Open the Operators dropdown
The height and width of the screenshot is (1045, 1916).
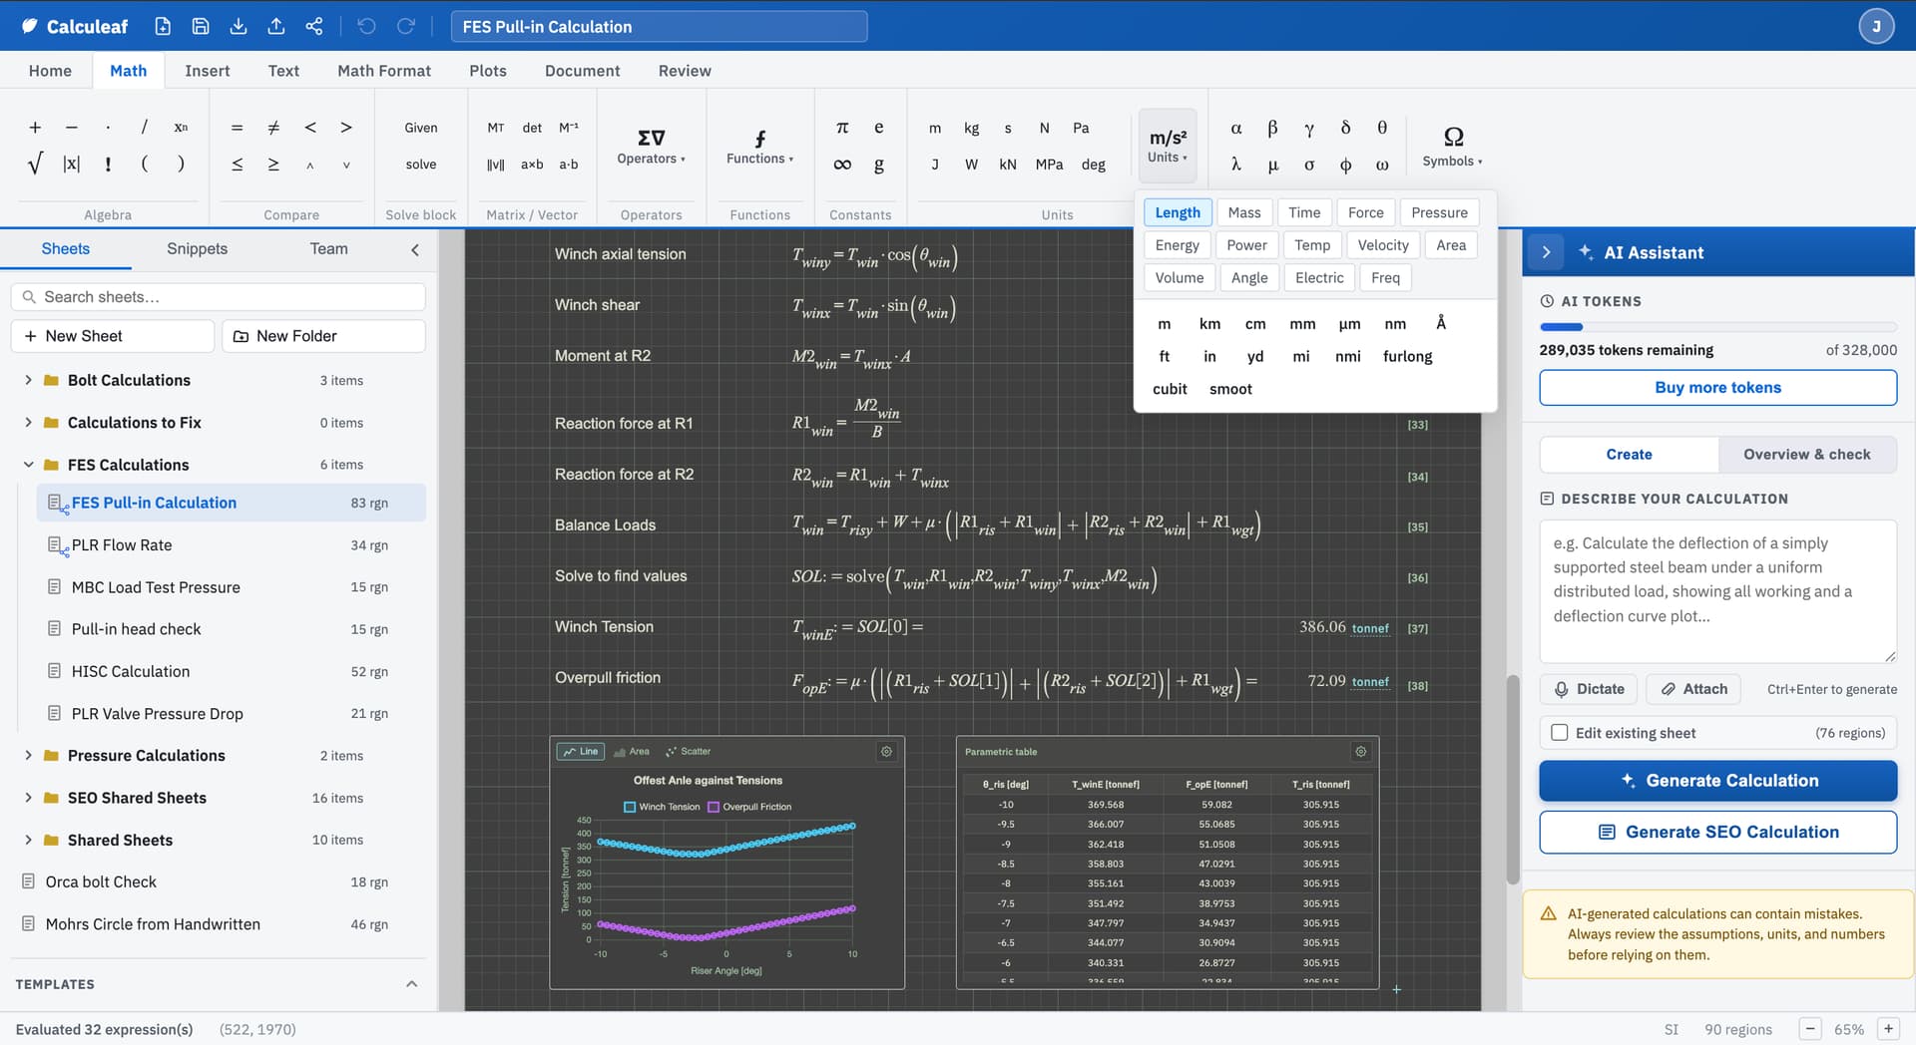(651, 146)
